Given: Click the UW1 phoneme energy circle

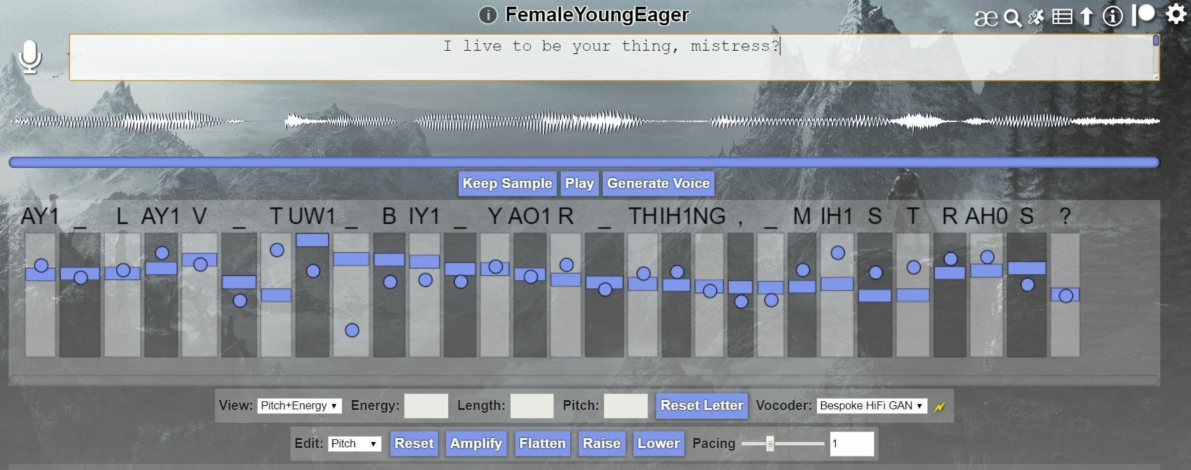Looking at the screenshot, I should (313, 271).
